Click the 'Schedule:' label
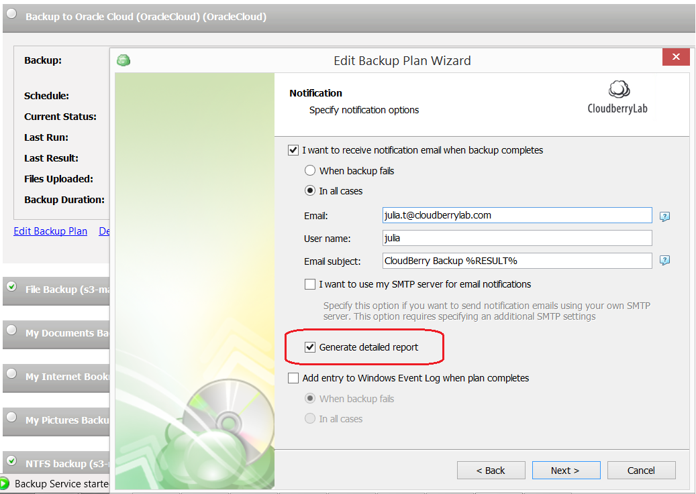Viewport: 696px width, 494px height. pyautogui.click(x=46, y=96)
